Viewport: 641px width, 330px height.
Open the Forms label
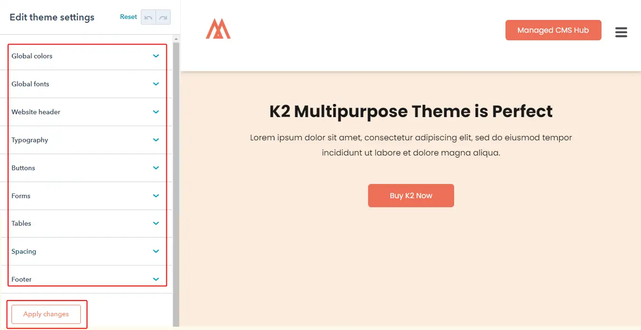[21, 196]
